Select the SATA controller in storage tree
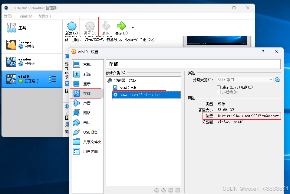The image size is (290, 194). pyautogui.click(x=143, y=80)
